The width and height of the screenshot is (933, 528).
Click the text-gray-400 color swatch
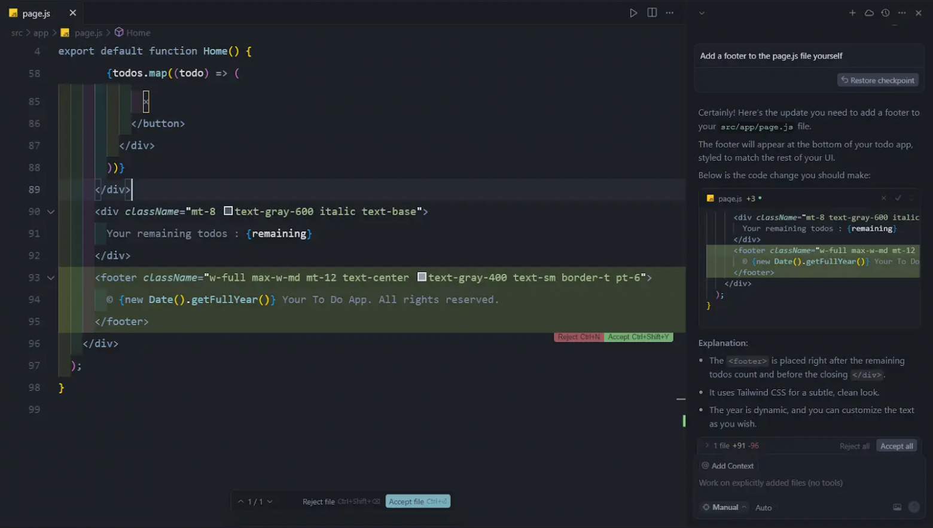point(422,277)
